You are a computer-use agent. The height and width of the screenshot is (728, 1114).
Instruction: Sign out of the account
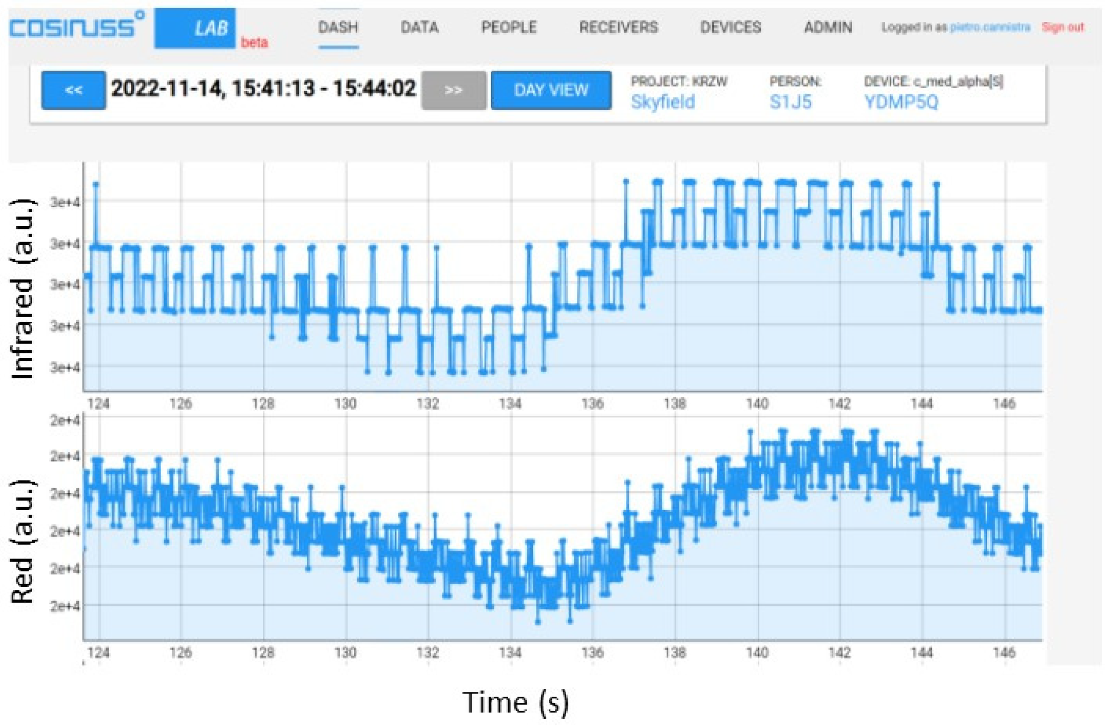pos(1063,27)
